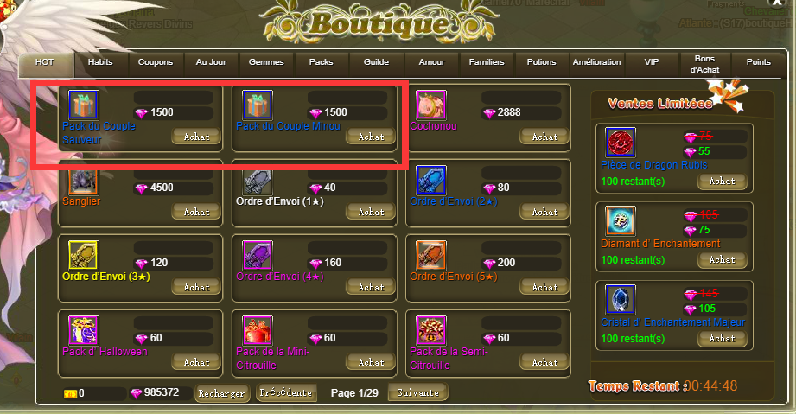This screenshot has width=796, height=414.
Task: Select the Pack de la Semi-Citrouille icon
Action: pos(431,331)
